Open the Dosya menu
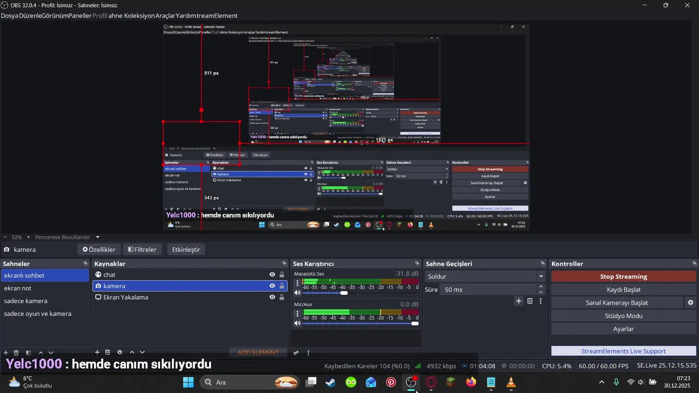The width and height of the screenshot is (699, 393). pyautogui.click(x=9, y=16)
